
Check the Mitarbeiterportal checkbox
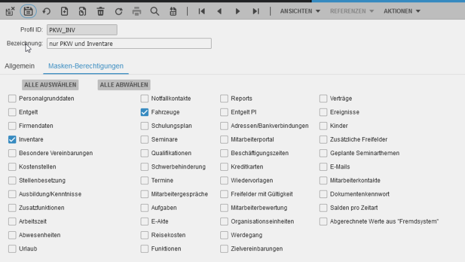point(224,139)
